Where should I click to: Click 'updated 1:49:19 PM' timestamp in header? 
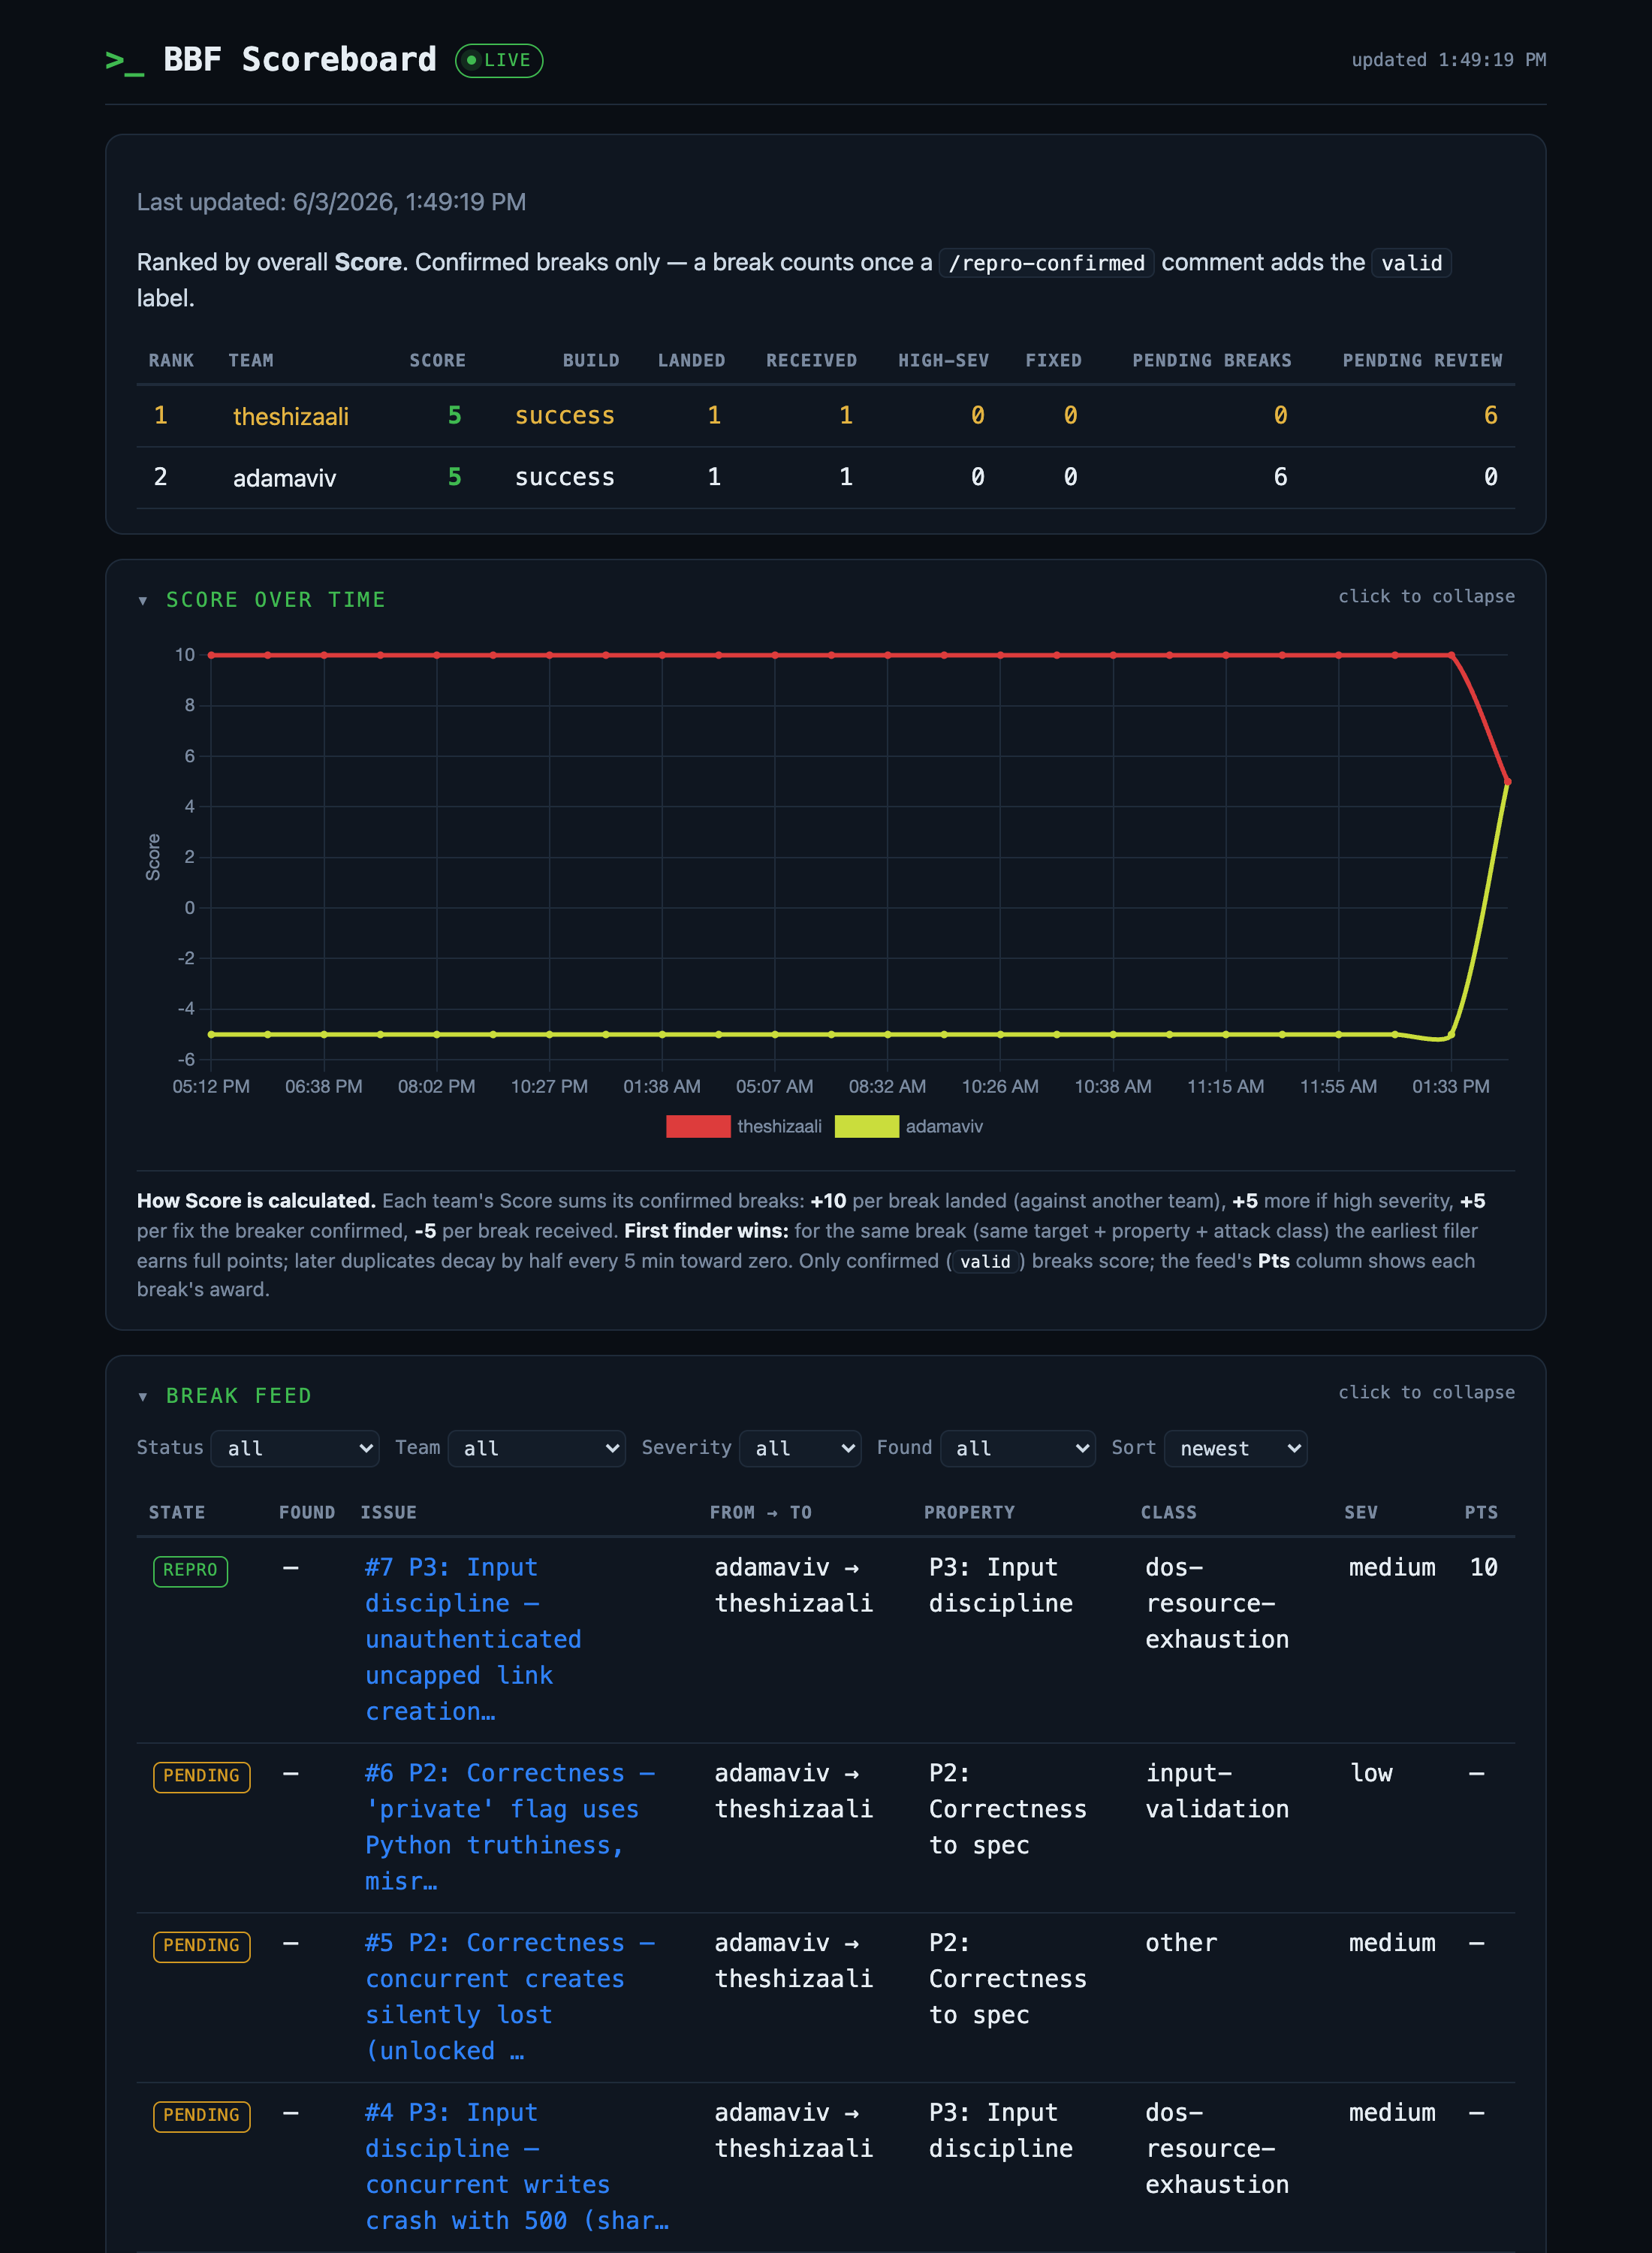pyautogui.click(x=1448, y=60)
